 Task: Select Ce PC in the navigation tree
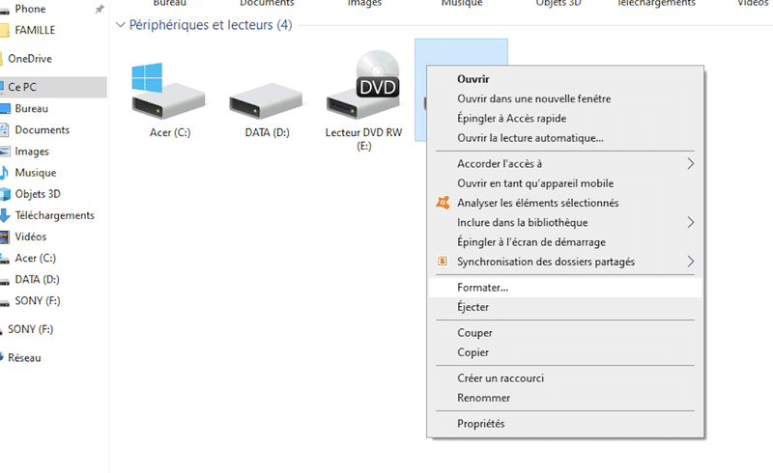53,87
